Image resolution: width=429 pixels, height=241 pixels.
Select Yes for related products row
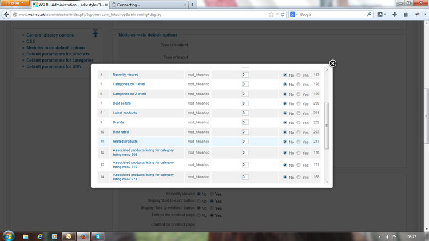(299, 142)
